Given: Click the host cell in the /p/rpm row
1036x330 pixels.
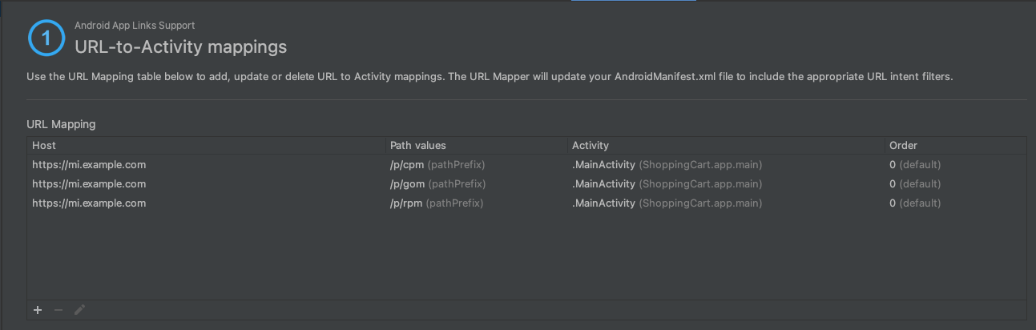Looking at the screenshot, I should [89, 203].
